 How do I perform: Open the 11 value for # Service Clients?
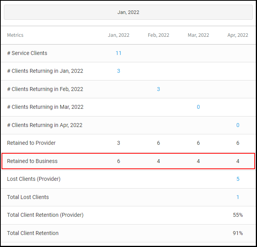pyautogui.click(x=118, y=53)
